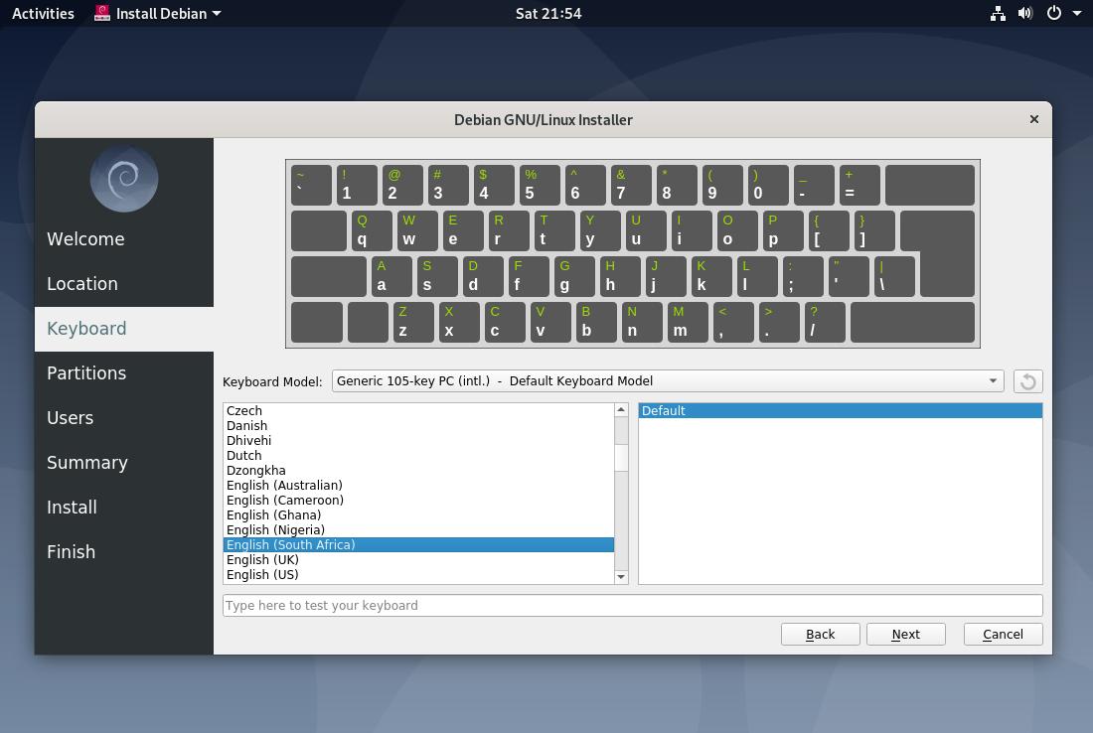Click the semicolon key on keyboard preview

803,277
